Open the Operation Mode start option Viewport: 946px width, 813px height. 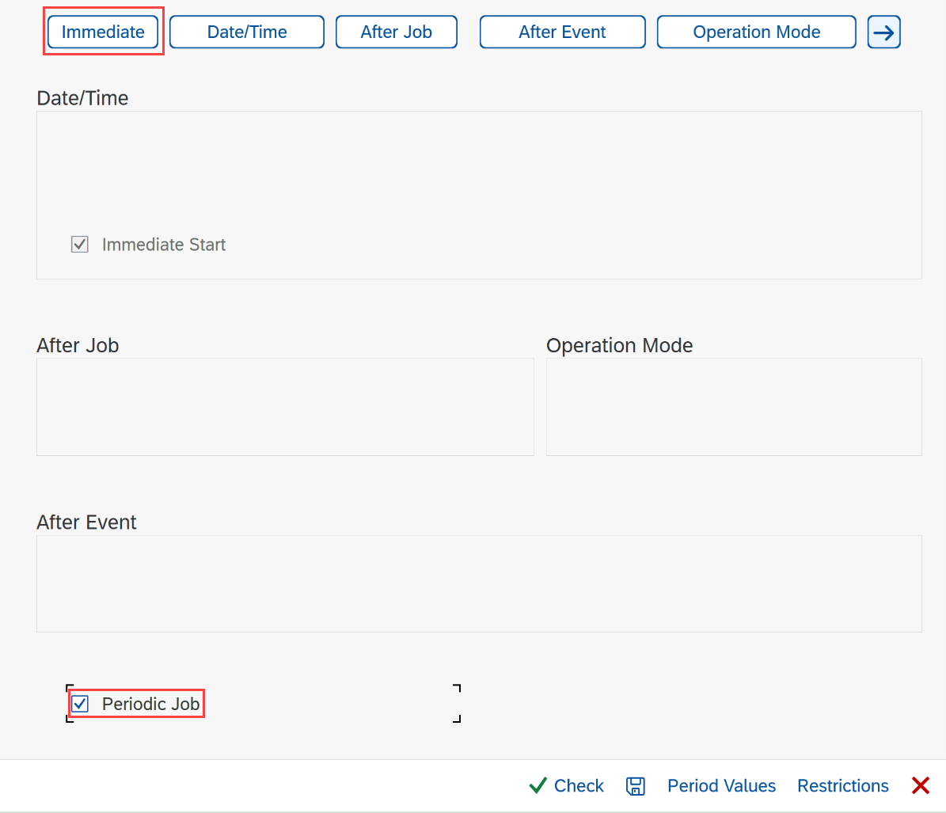tap(757, 32)
